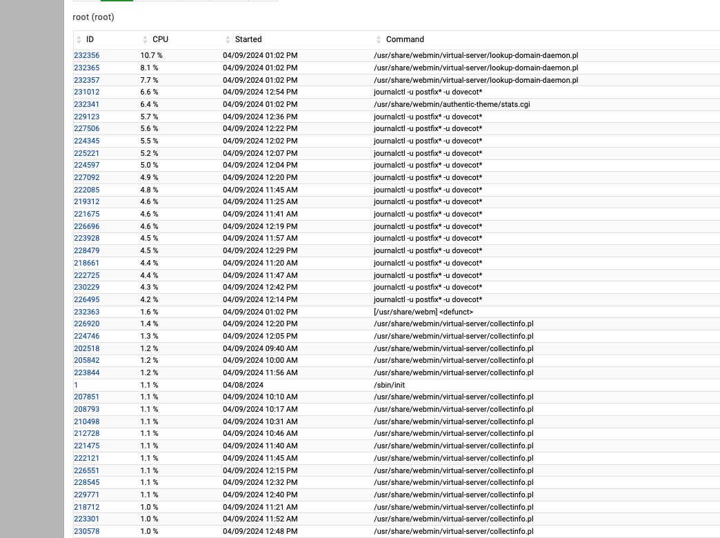Open process ID 222085

pyautogui.click(x=87, y=190)
